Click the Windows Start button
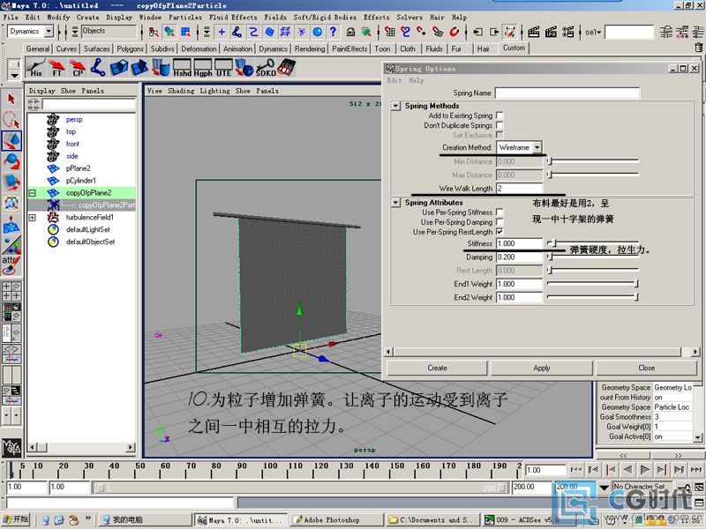 16,519
